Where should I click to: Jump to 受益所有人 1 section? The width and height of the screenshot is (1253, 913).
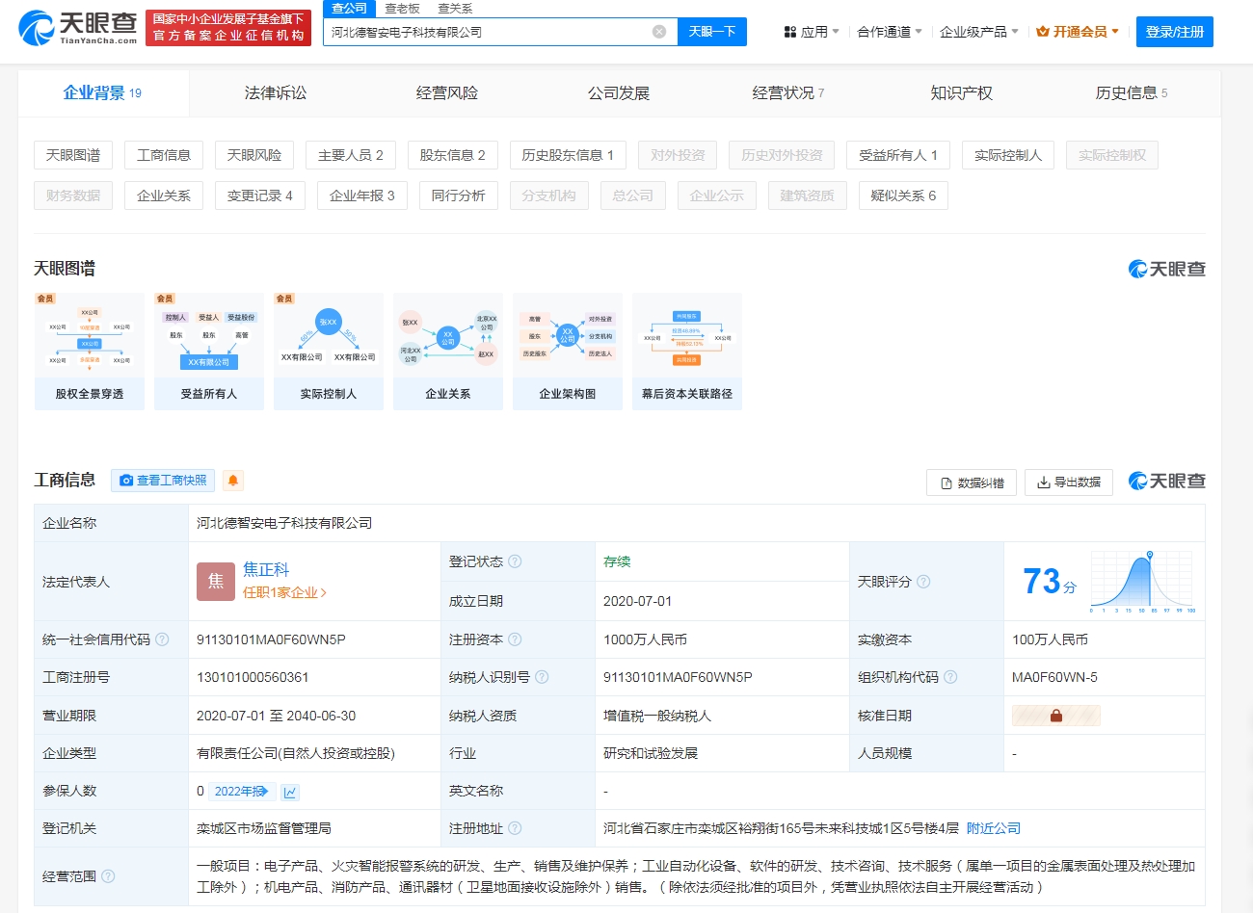click(898, 155)
